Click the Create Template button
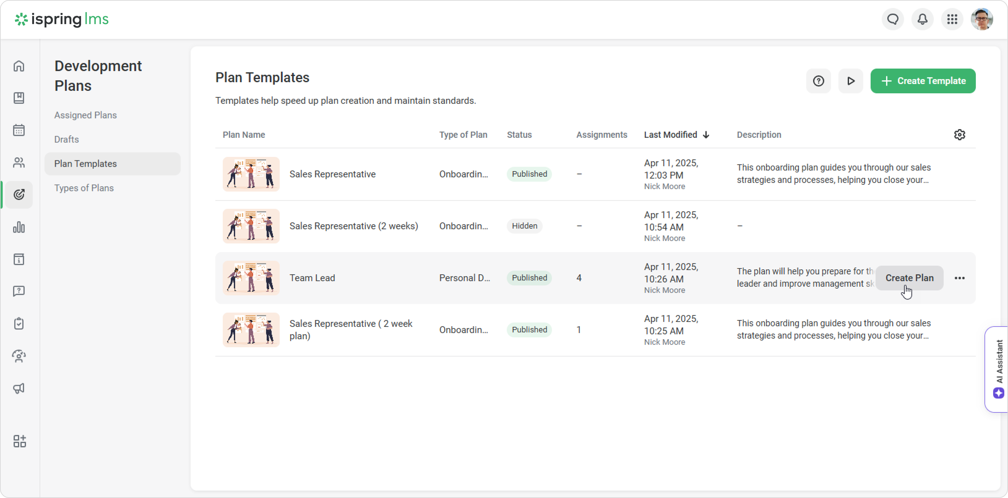The width and height of the screenshot is (1008, 498). pos(923,81)
